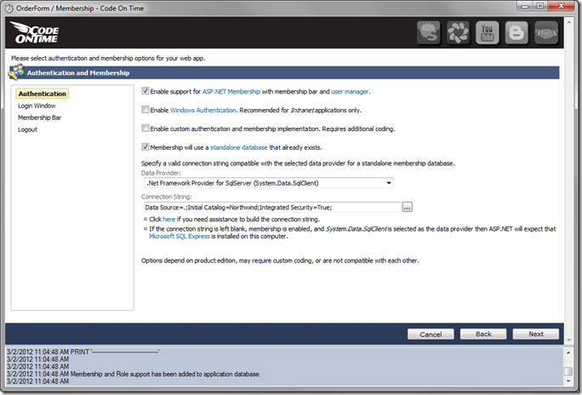Click the Cancel button
Image resolution: width=582 pixels, height=395 pixels.
(431, 334)
